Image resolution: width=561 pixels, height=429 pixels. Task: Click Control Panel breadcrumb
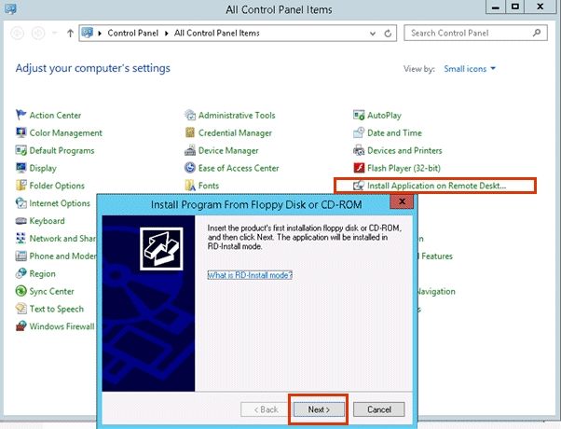[x=132, y=33]
